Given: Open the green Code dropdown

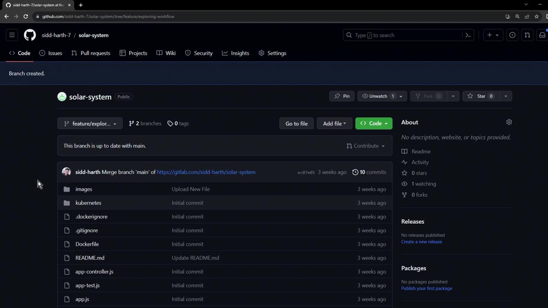Looking at the screenshot, I should pyautogui.click(x=374, y=124).
